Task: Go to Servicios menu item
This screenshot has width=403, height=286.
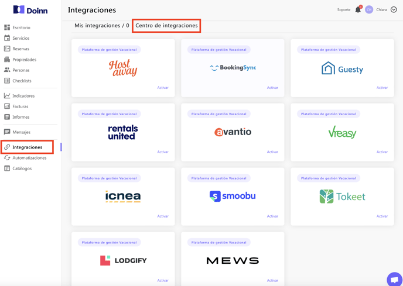Action: 21,38
